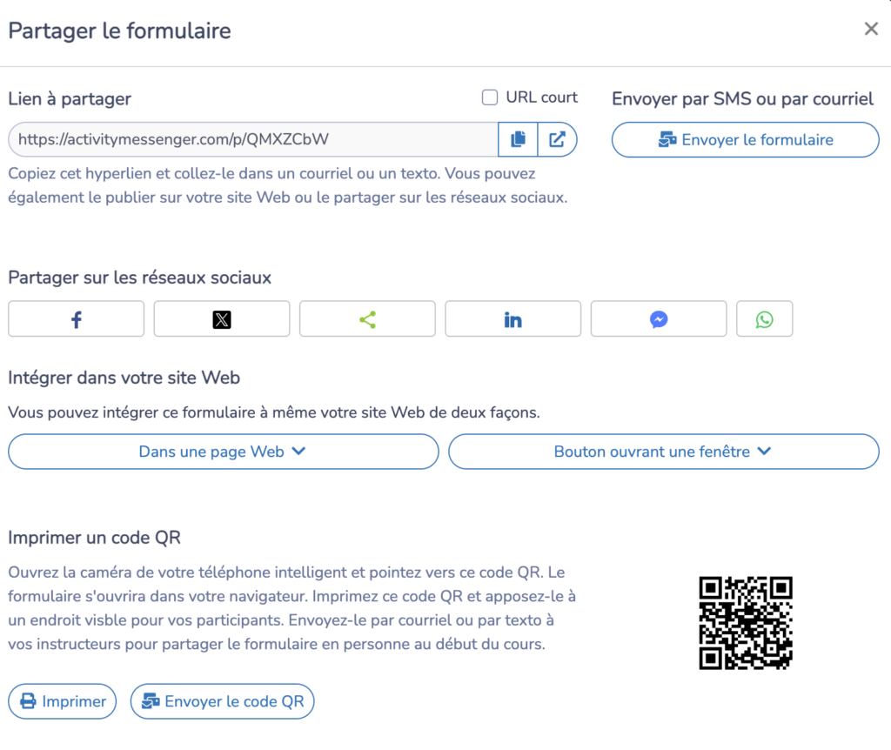Click "Envoyer le code QR" button
This screenshot has height=750, width=891.
[x=222, y=701]
